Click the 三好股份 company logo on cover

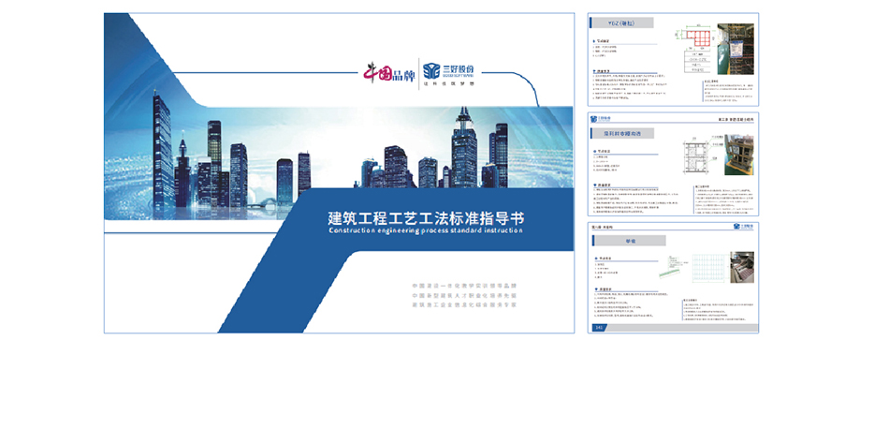pos(449,71)
